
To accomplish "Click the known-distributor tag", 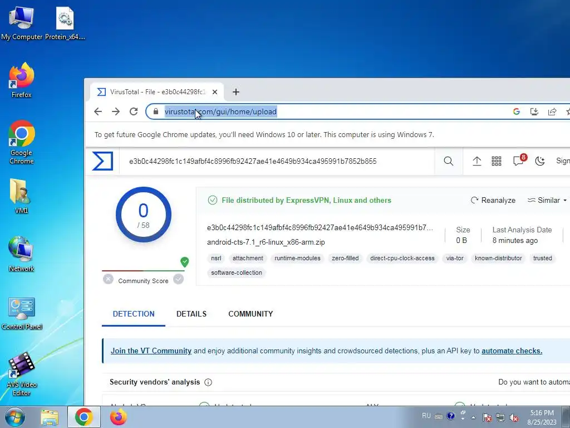I will pyautogui.click(x=498, y=258).
